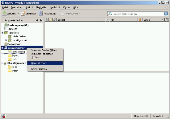Select the Entwürfe folder
This screenshot has width=170, height=119.
[x=12, y=29]
